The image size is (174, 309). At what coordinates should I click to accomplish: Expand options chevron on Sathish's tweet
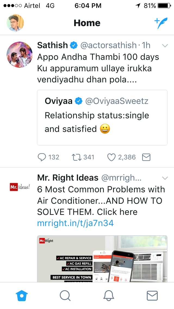[x=165, y=46]
